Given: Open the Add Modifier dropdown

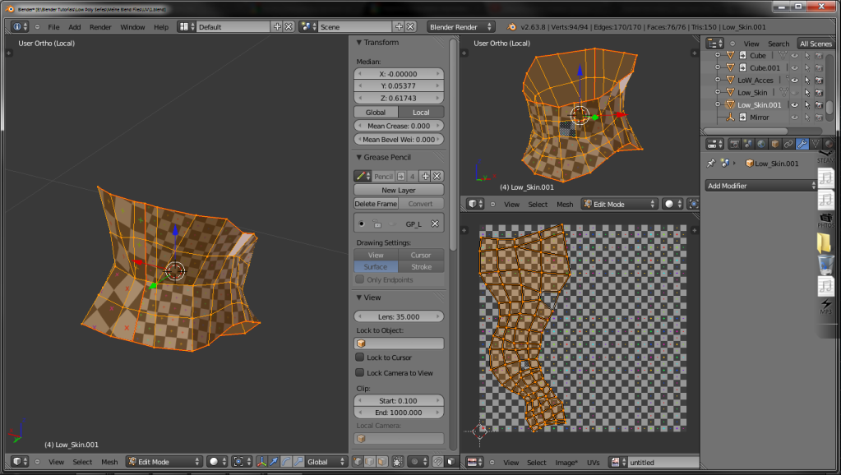Looking at the screenshot, I should pos(760,186).
